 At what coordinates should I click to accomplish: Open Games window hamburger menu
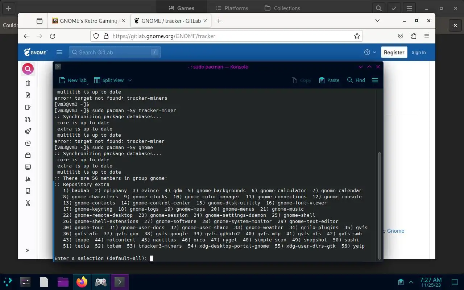click(x=409, y=8)
